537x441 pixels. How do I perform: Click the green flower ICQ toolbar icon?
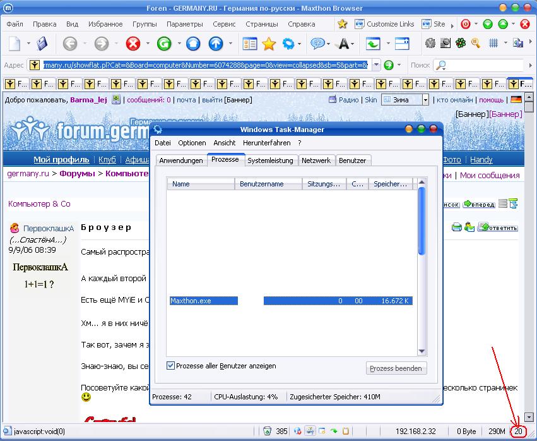pyautogui.click(x=461, y=43)
